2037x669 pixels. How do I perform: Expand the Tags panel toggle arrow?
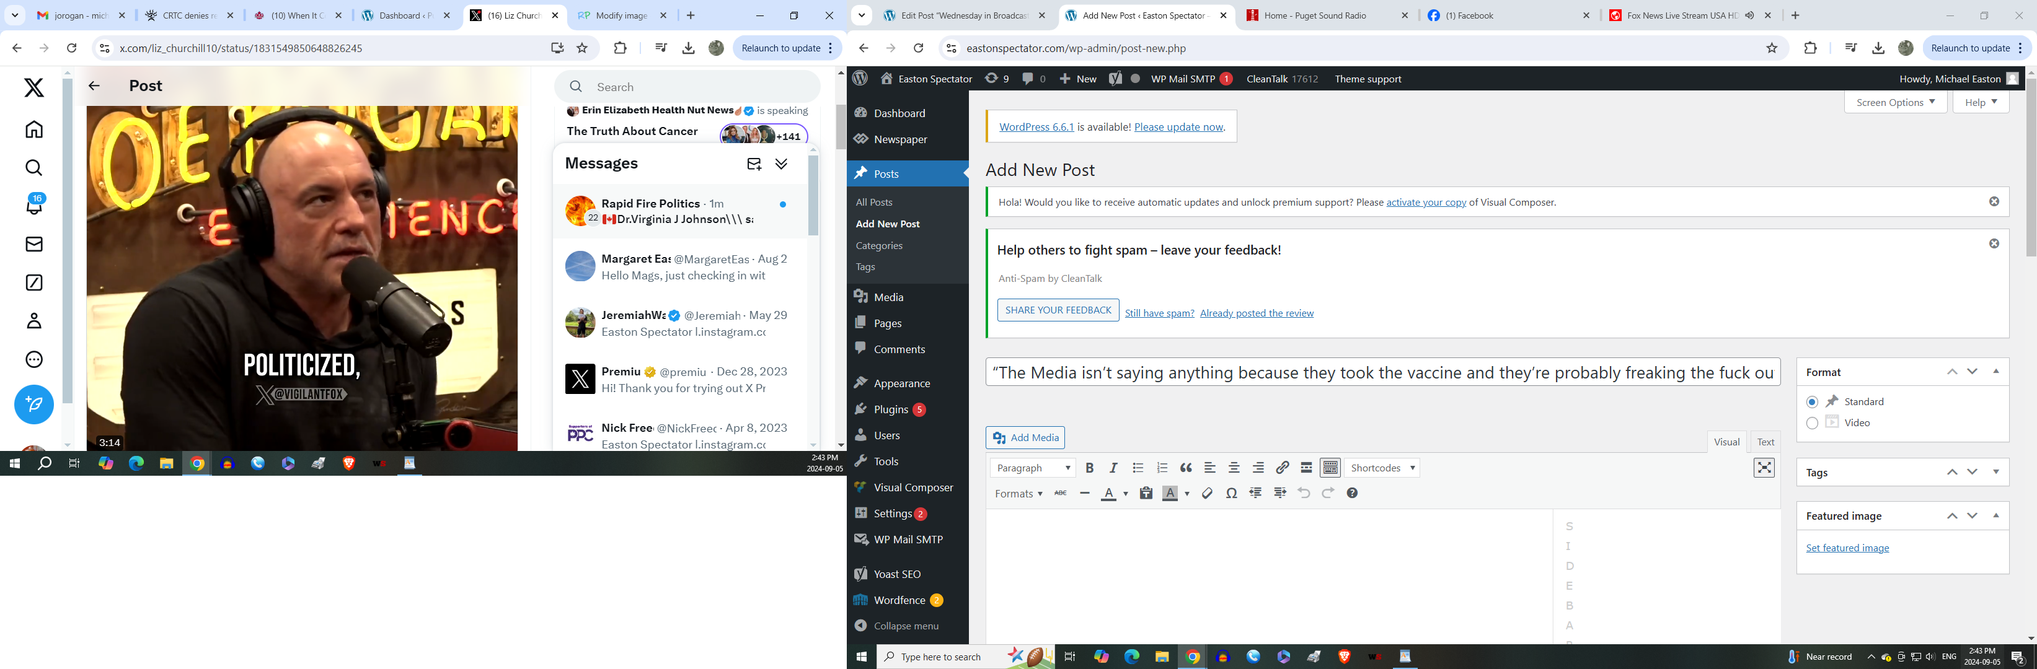[1995, 473]
